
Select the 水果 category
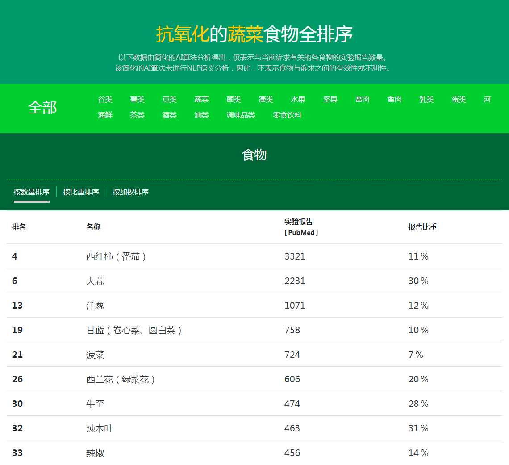point(298,100)
